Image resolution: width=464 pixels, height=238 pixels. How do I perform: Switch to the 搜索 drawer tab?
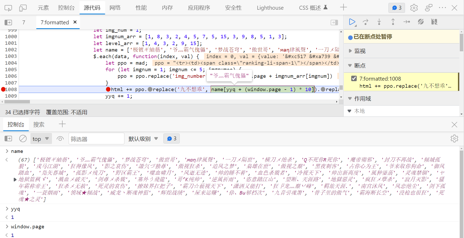tap(39, 124)
